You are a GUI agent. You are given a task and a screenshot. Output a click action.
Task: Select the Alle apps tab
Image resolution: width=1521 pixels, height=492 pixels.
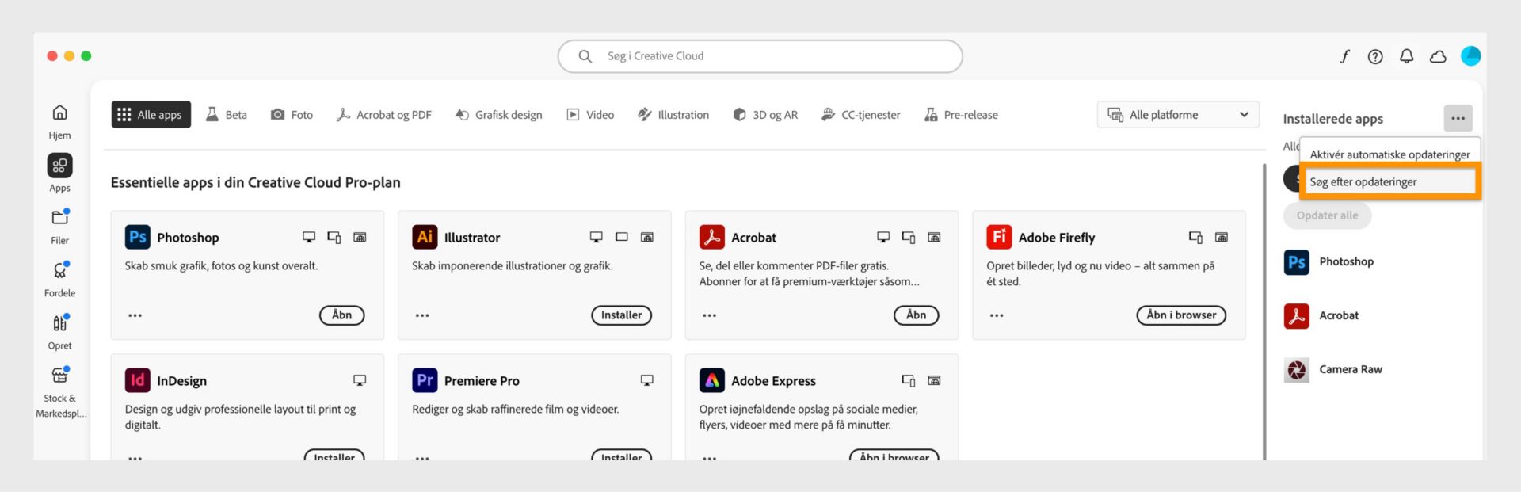(151, 115)
